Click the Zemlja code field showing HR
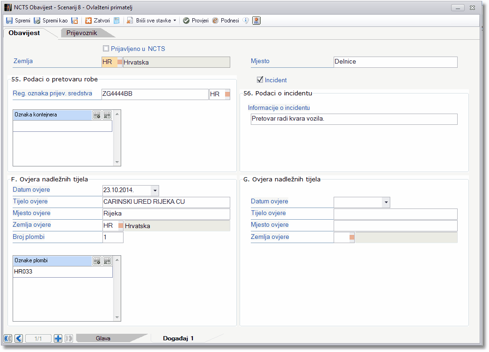The height and width of the screenshot is (352, 489). pos(109,62)
